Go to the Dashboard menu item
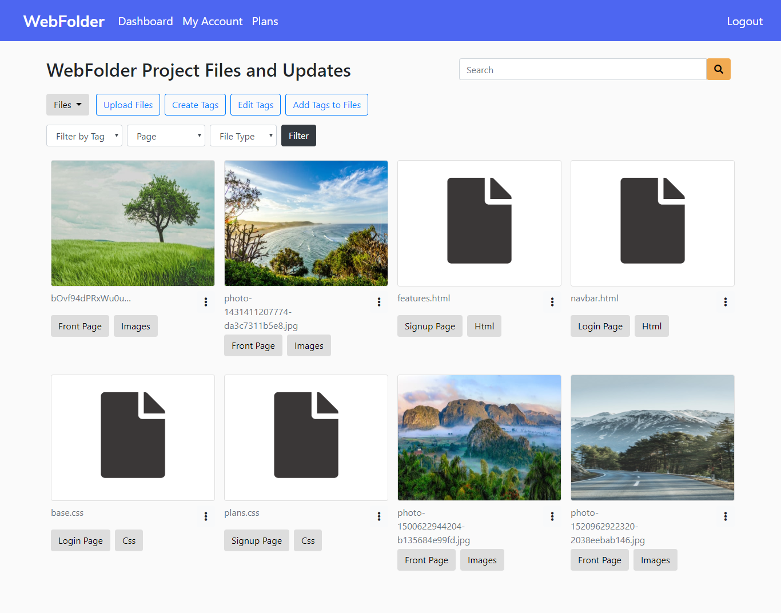The height and width of the screenshot is (613, 781). pyautogui.click(x=145, y=21)
